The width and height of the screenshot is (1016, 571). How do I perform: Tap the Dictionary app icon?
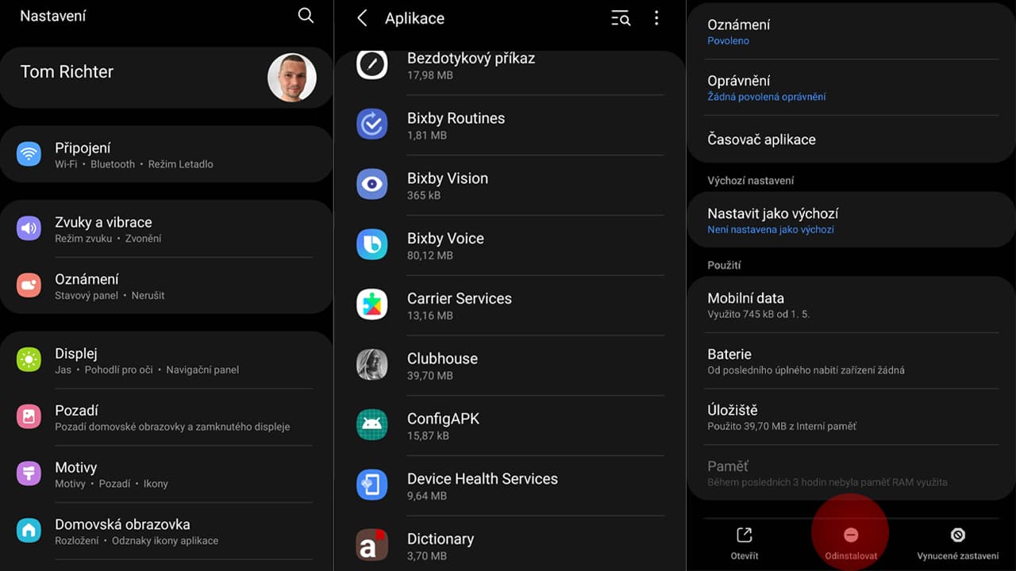(x=371, y=546)
